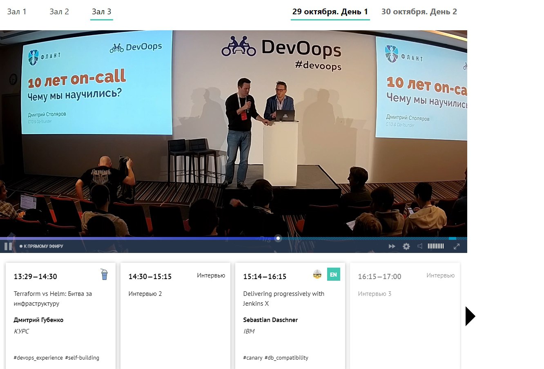Screen dimensions: 544x369
Task: Click the video progress scrubber handle
Action: pyautogui.click(x=278, y=238)
